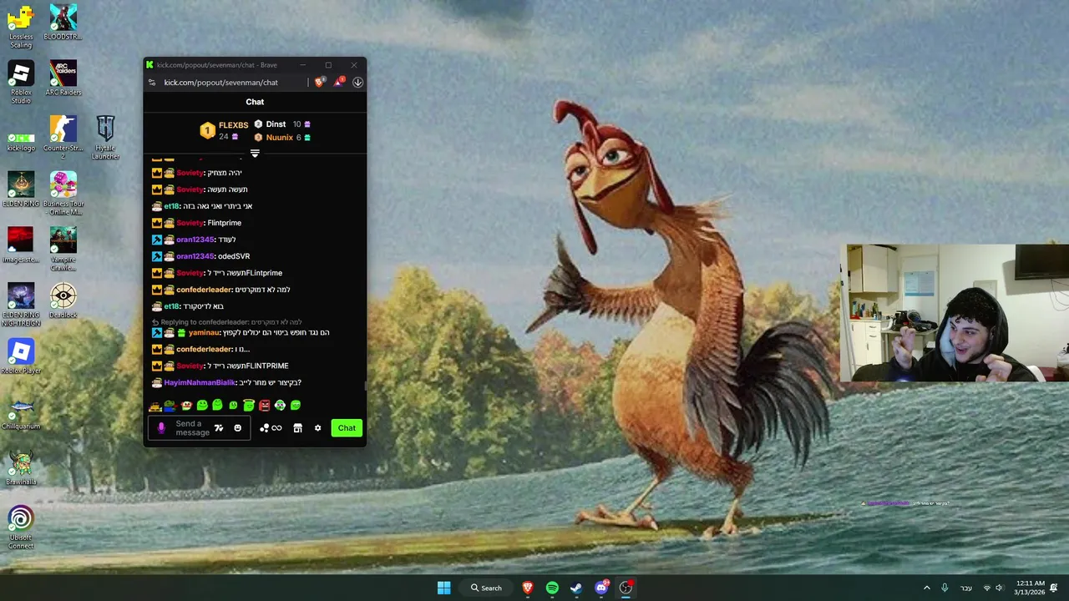The height and width of the screenshot is (601, 1069).
Task: Pick the tank emote in quick row
Action: click(155, 406)
